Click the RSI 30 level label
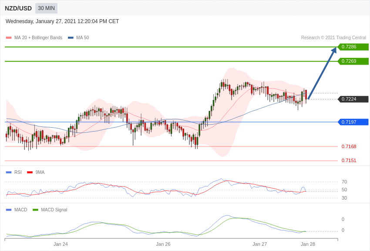This screenshot has height=251, width=370. (x=344, y=198)
